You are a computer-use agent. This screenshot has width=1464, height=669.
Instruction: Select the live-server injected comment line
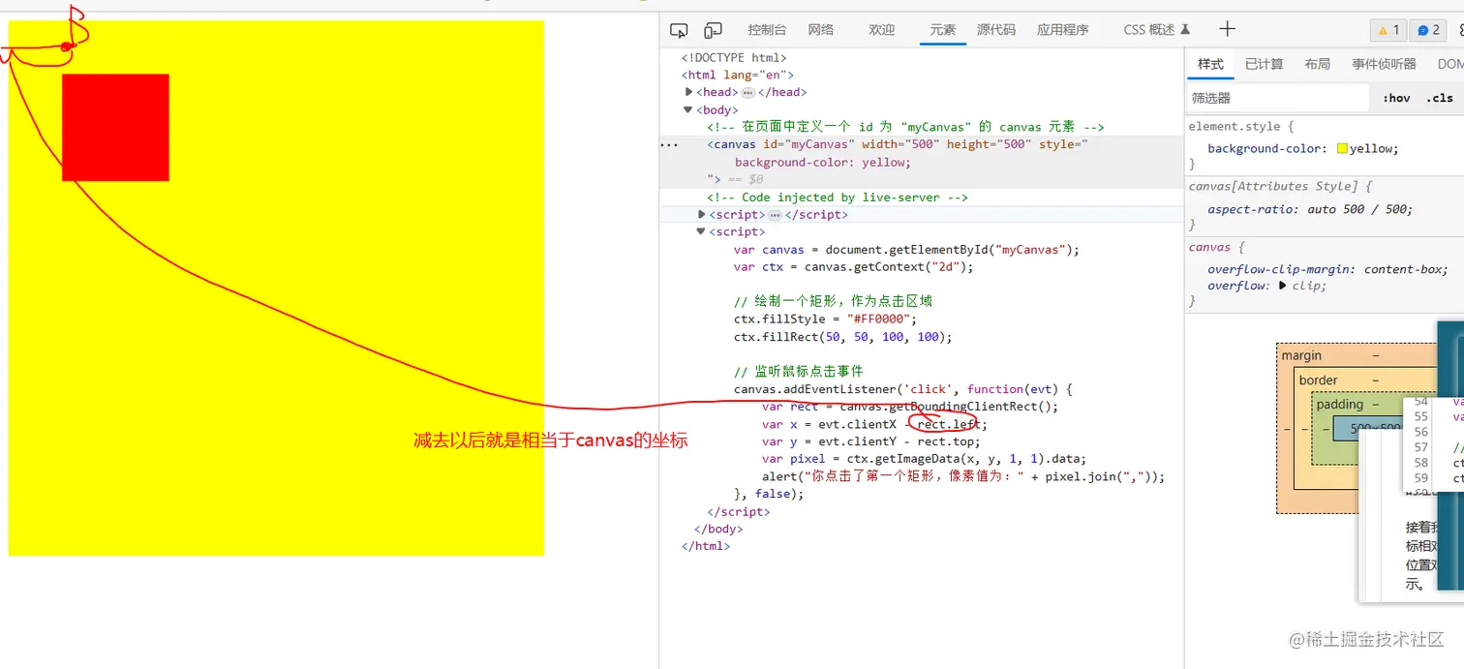838,197
